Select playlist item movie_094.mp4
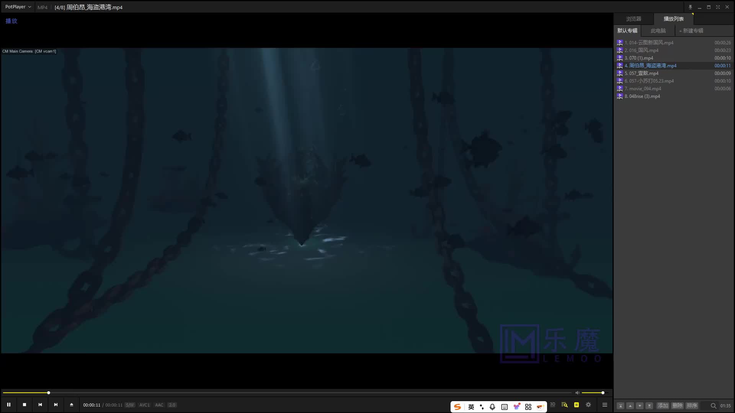This screenshot has height=413, width=735. pos(674,89)
